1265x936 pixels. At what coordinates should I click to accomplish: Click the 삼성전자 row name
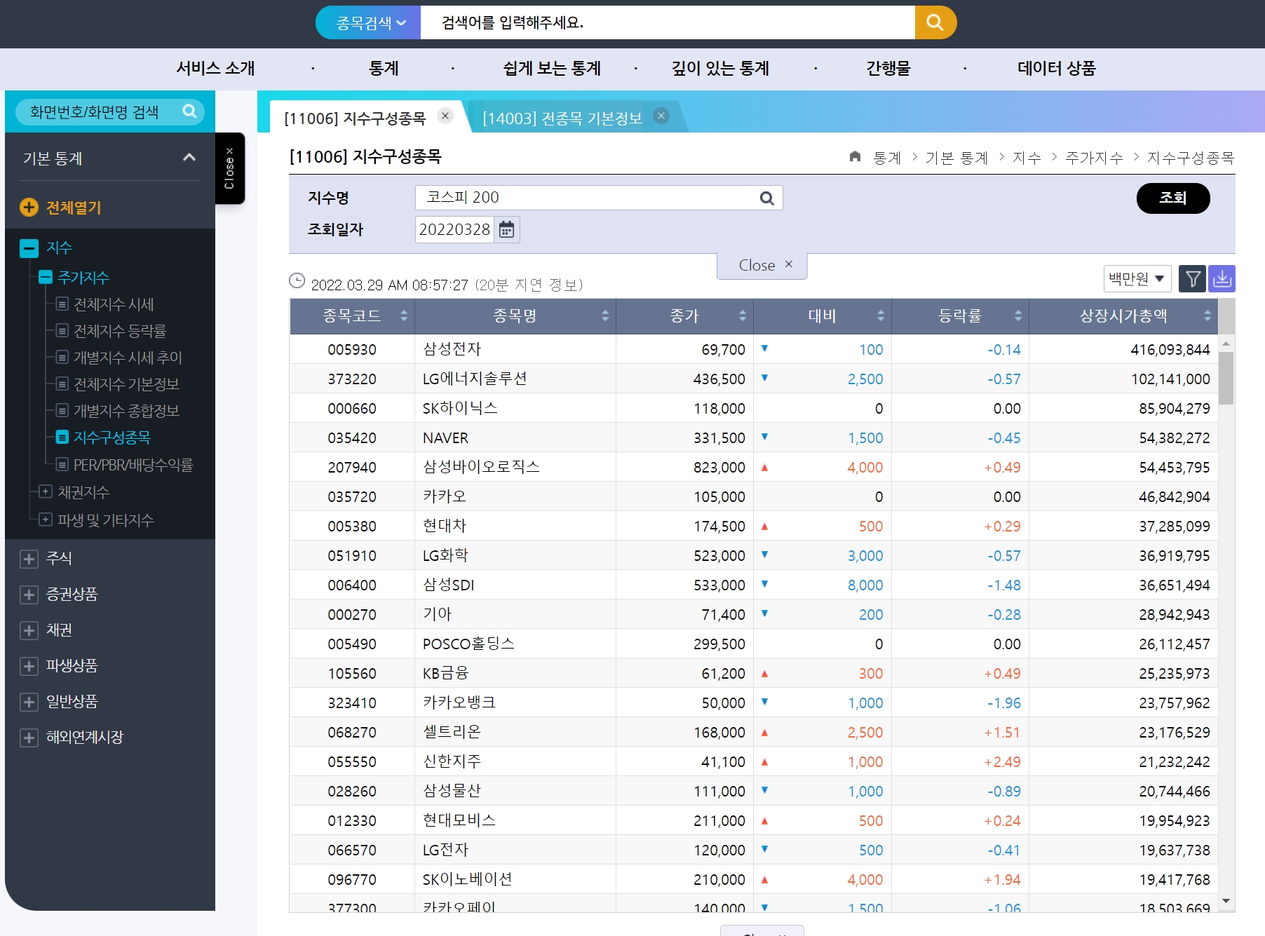(452, 349)
